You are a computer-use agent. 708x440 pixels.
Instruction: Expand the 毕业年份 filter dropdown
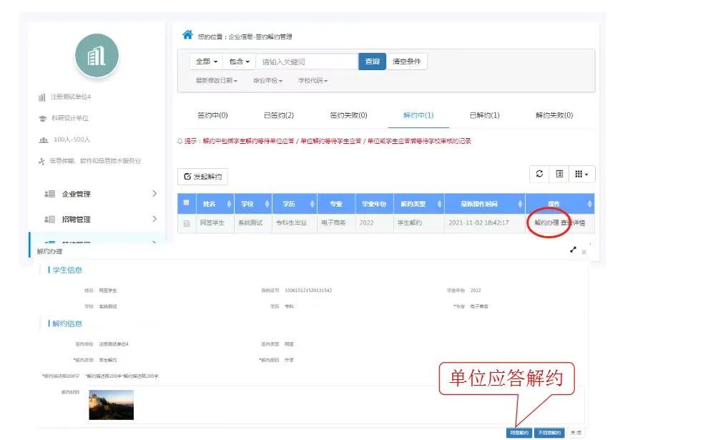point(267,81)
